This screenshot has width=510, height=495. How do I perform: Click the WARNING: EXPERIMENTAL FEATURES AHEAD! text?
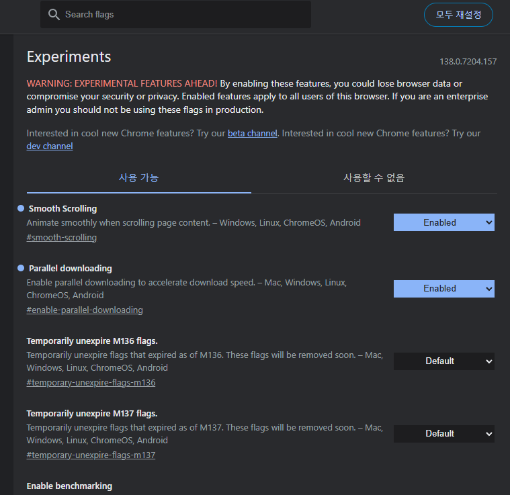122,83
